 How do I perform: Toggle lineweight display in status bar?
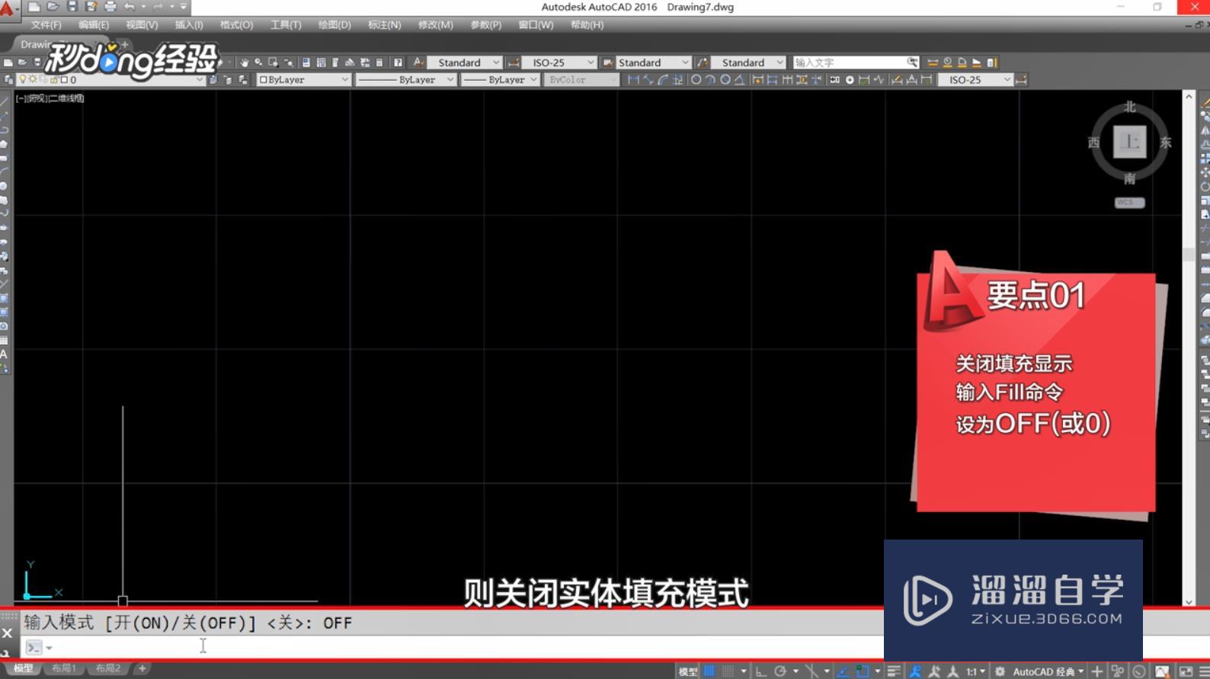[894, 671]
